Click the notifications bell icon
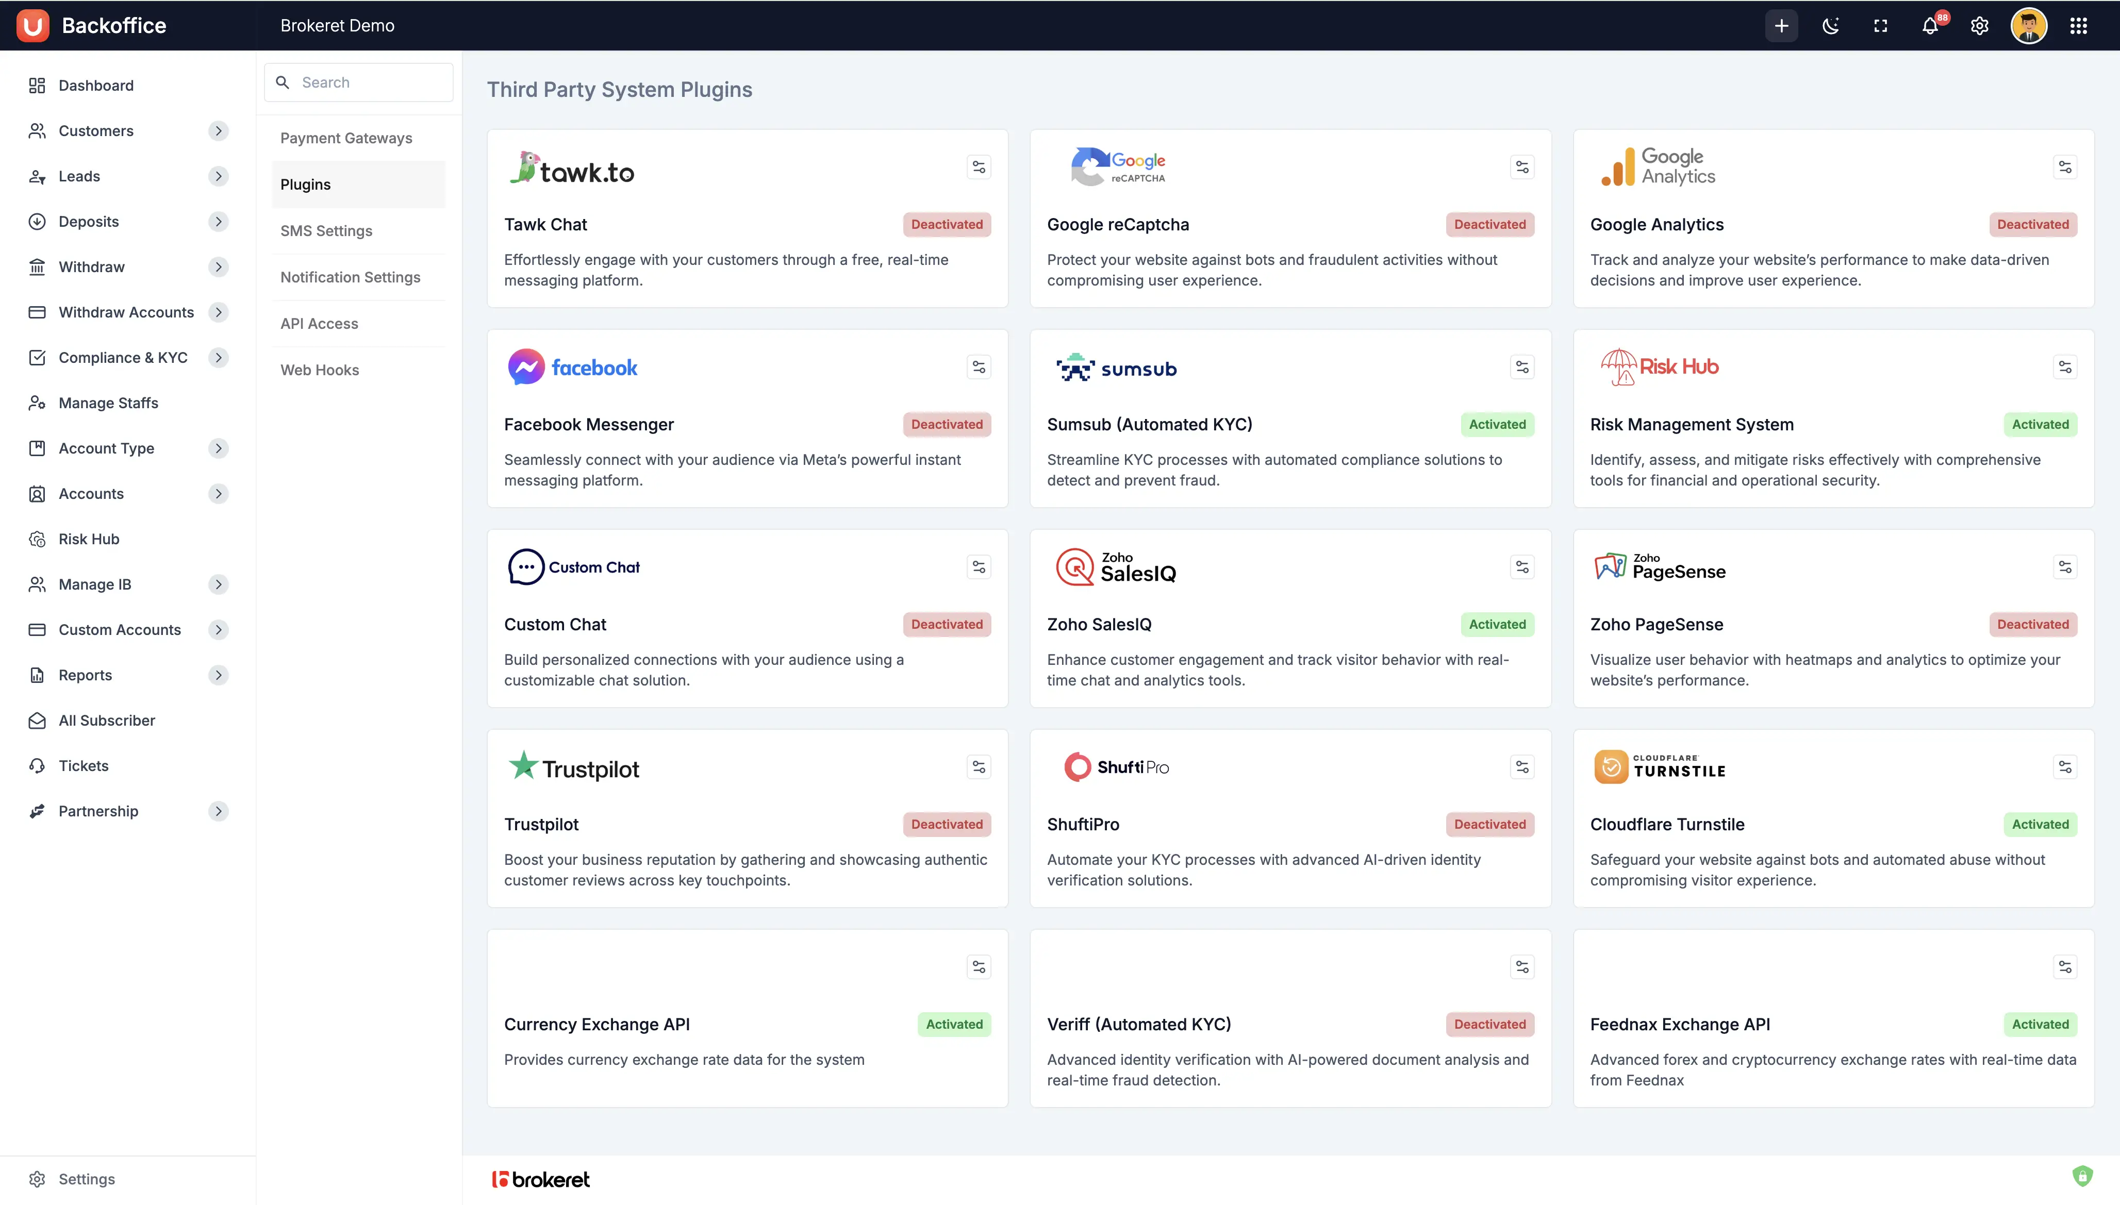This screenshot has width=2120, height=1205. click(1930, 26)
